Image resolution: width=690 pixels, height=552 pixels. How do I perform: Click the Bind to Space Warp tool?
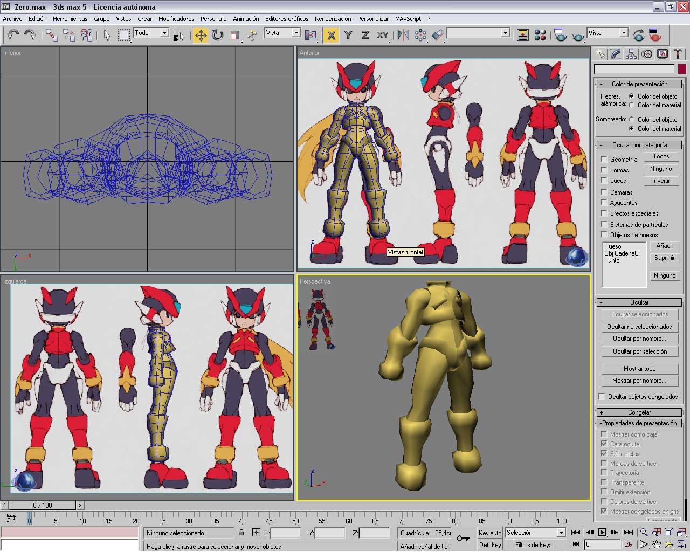(86, 35)
